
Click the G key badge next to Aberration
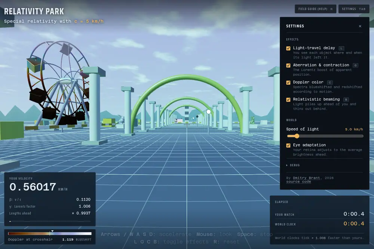[x=355, y=65]
